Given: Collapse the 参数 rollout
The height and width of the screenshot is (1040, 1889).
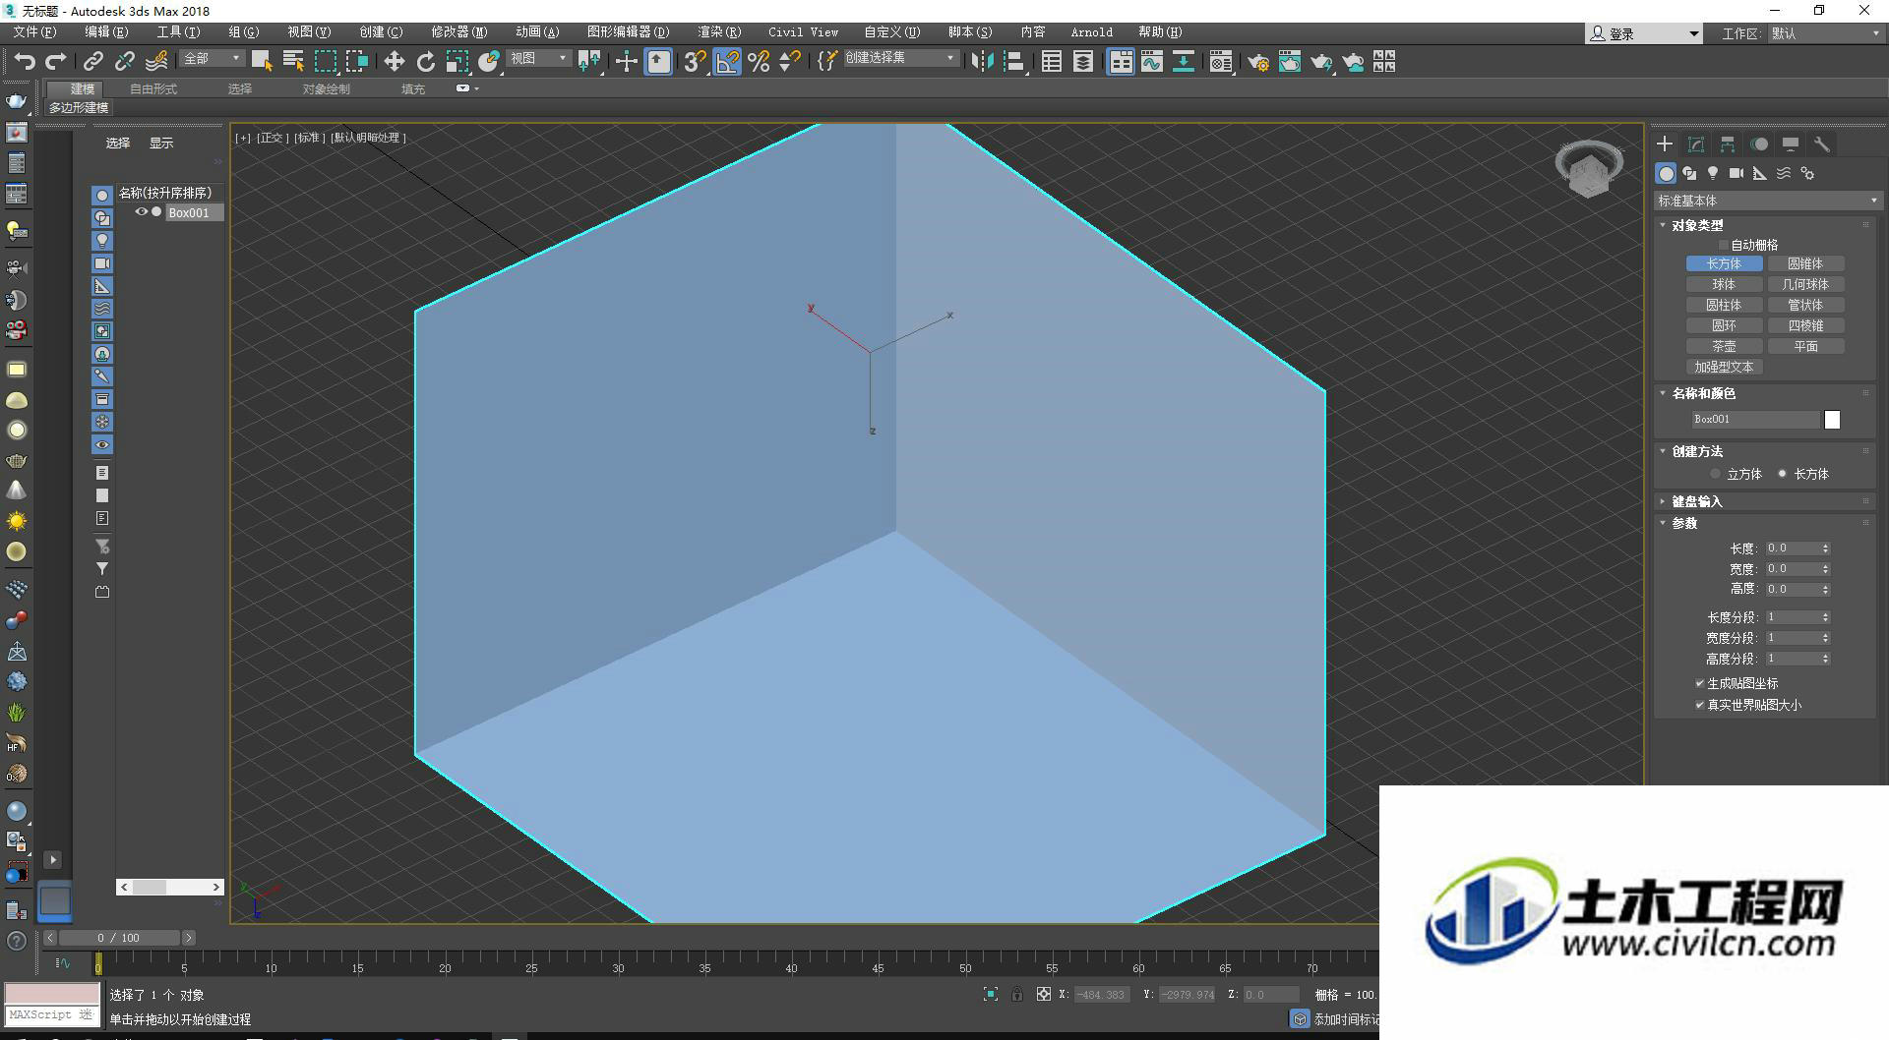Looking at the screenshot, I should [1683, 523].
